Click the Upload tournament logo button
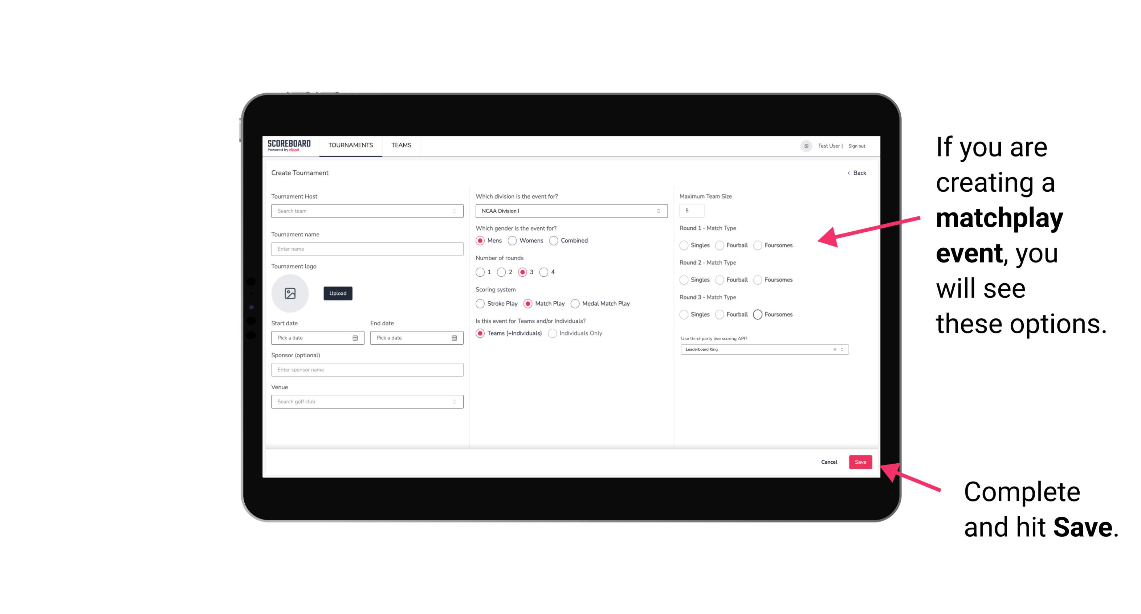The image size is (1141, 614). coord(338,293)
